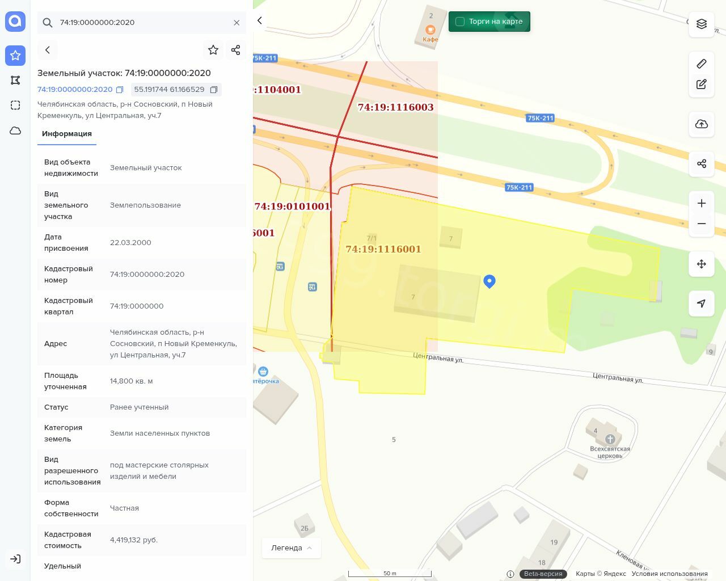Open favorites section in left sidebar

[15, 55]
